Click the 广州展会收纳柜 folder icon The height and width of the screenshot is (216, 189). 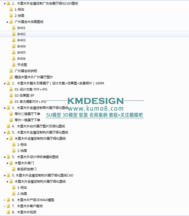(x=11, y=71)
